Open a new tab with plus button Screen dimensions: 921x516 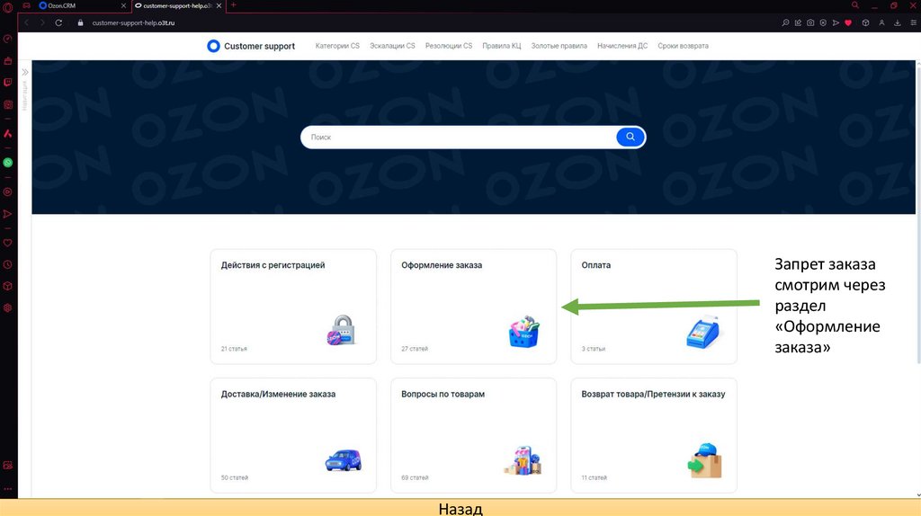tap(233, 5)
